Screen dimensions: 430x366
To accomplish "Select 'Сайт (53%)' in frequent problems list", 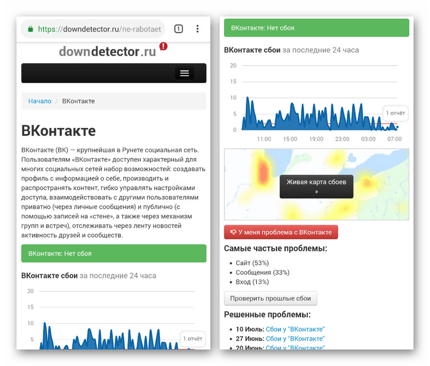I will pyautogui.click(x=252, y=263).
